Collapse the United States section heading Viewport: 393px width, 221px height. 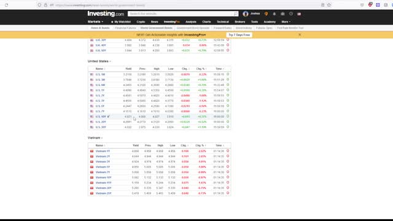coord(99,61)
